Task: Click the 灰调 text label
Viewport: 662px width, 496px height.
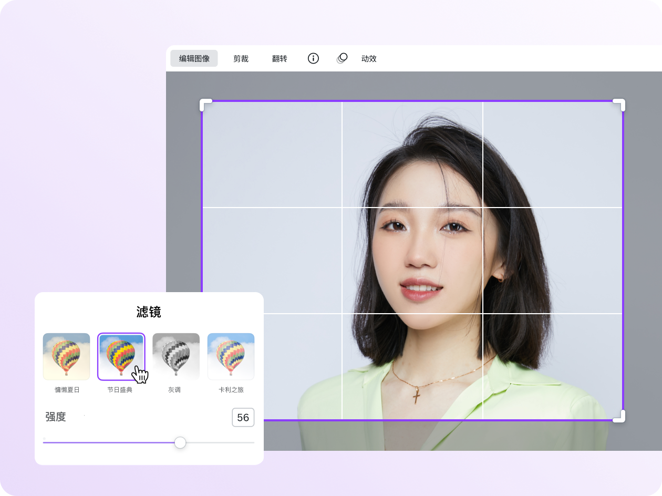Action: point(174,390)
